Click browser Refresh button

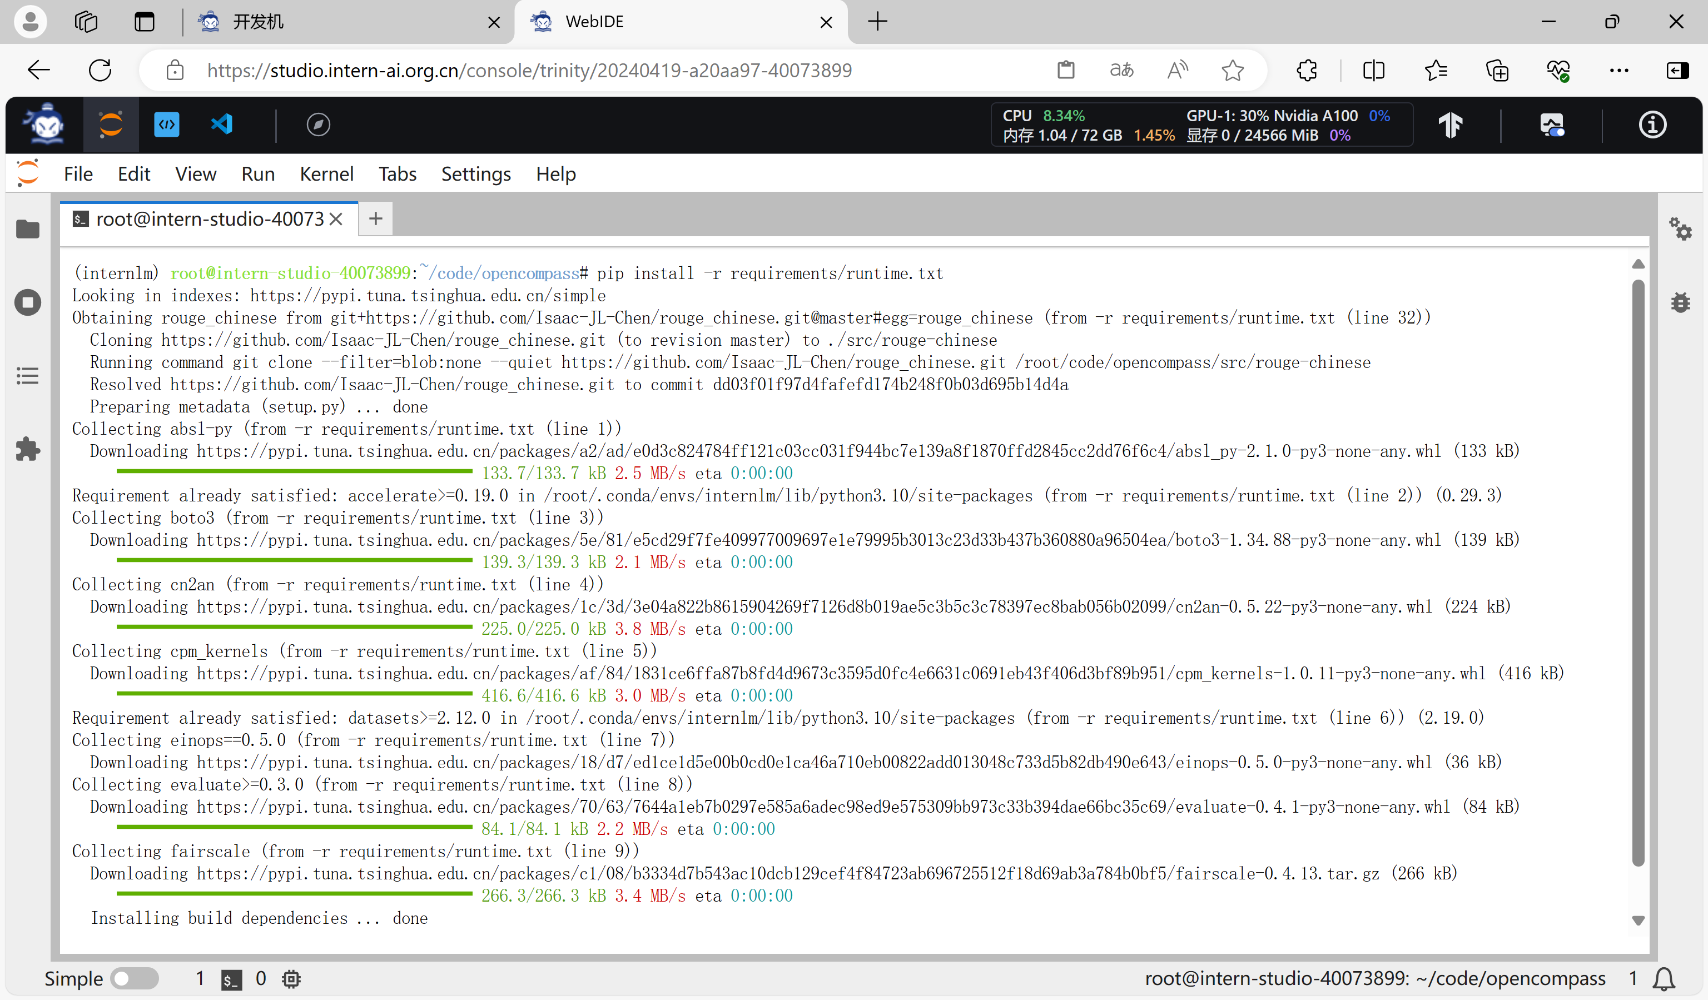100,70
